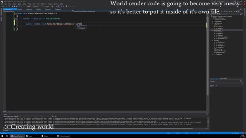Close the WorldRenderer.cs tab

coord(16,9)
